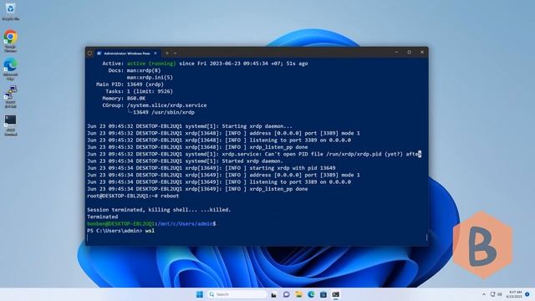Click the 'Started xrdp daemon.' log line
The height and width of the screenshot is (301, 535).
[x=185, y=161]
